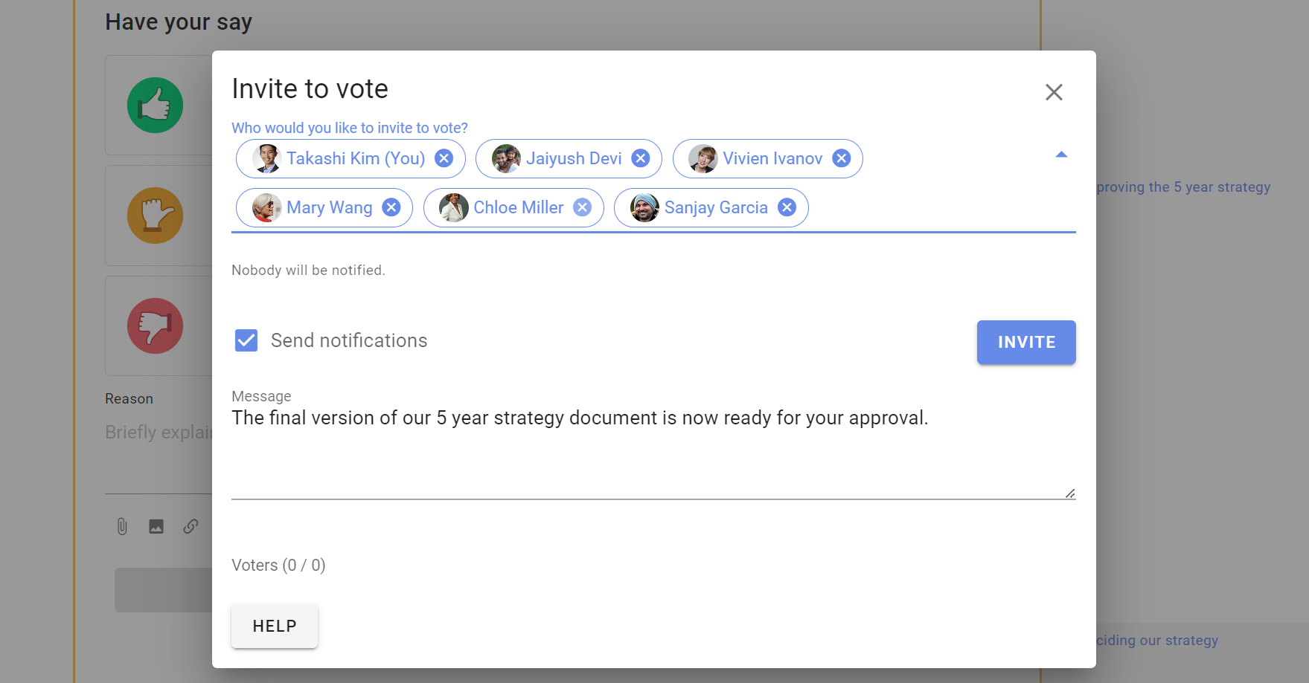Click the insert image icon
Image resolution: width=1309 pixels, height=683 pixels.
(156, 527)
